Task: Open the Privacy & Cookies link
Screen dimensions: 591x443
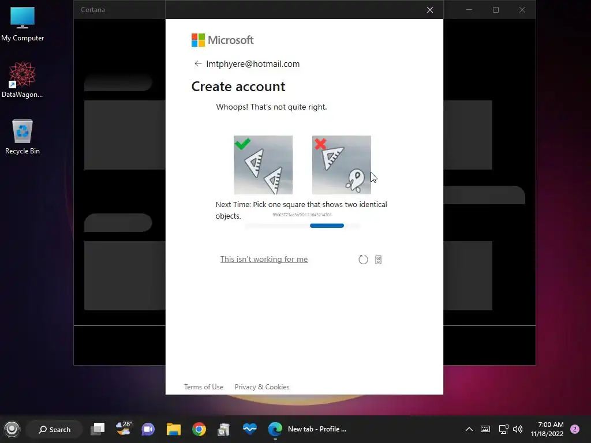Action: pos(262,387)
